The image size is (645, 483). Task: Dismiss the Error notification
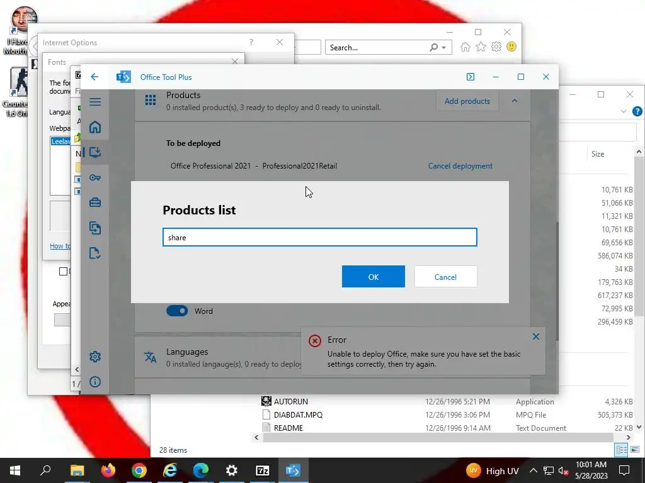pos(536,337)
